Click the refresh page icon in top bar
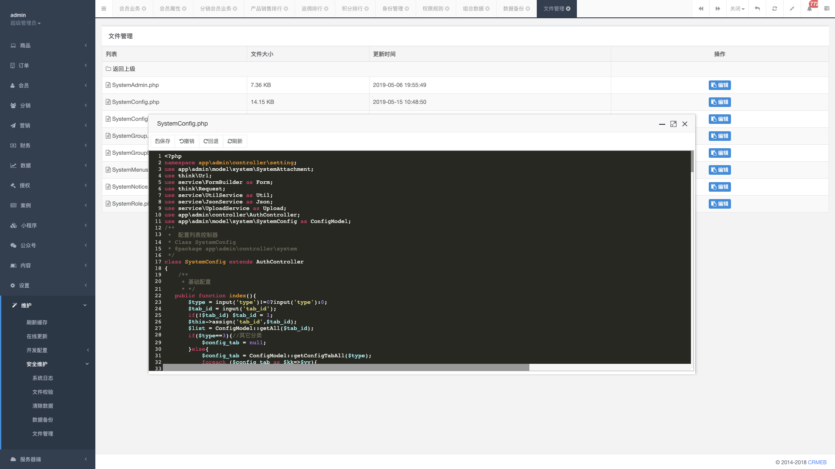The image size is (835, 469). pyautogui.click(x=774, y=9)
